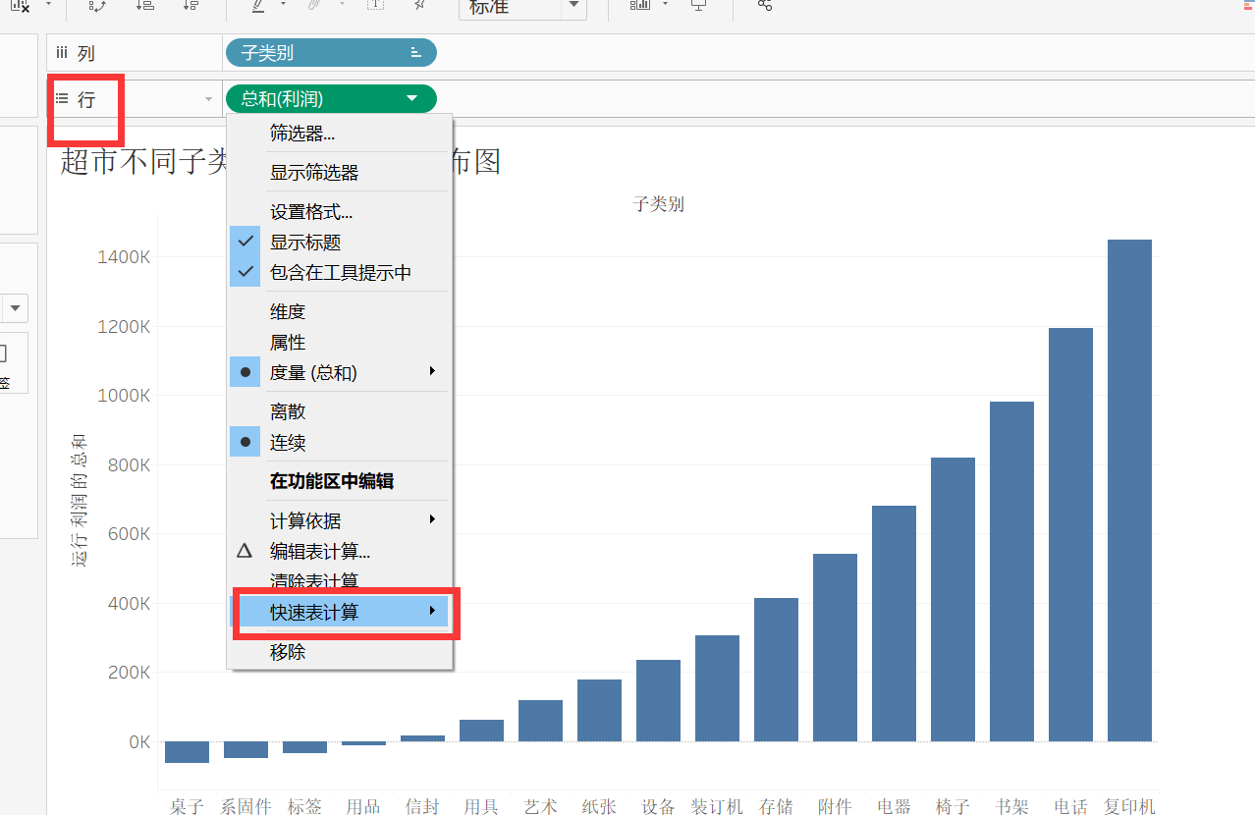Expand the 度量 (总和) submenu
The height and width of the screenshot is (815, 1255).
[x=340, y=372]
